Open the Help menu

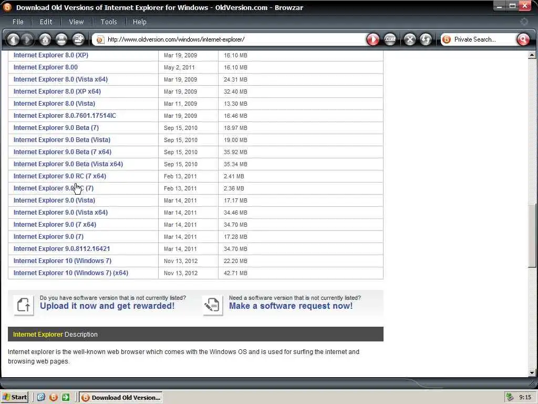(140, 22)
